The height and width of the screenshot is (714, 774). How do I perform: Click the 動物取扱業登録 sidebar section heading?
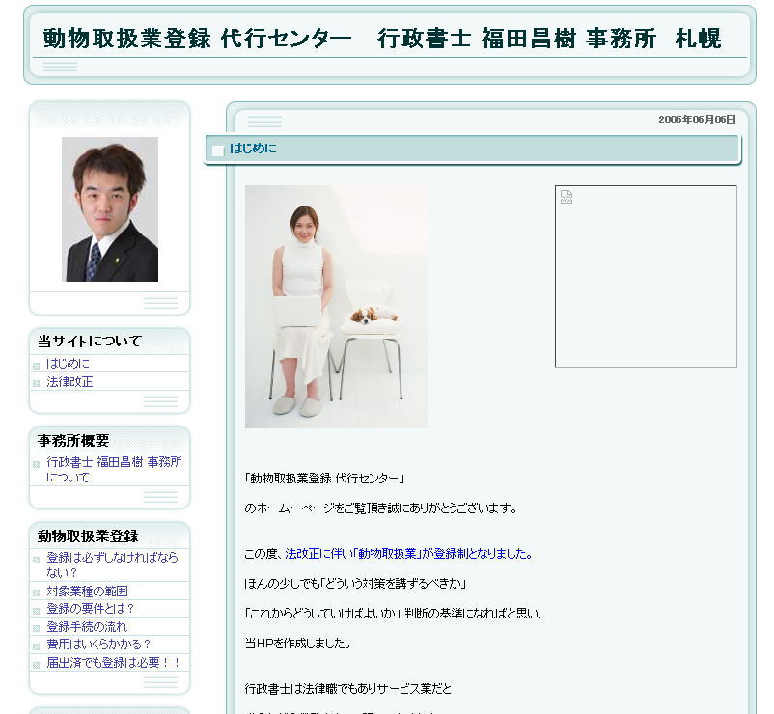[x=88, y=535]
